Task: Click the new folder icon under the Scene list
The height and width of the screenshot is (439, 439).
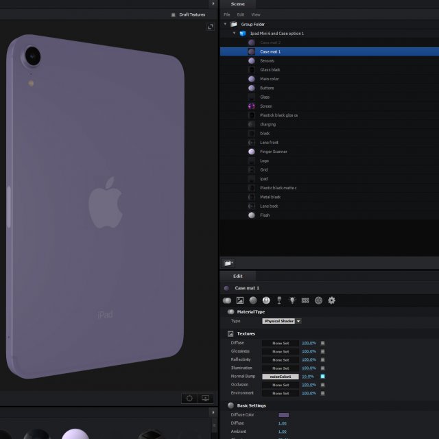Action: 228,263
